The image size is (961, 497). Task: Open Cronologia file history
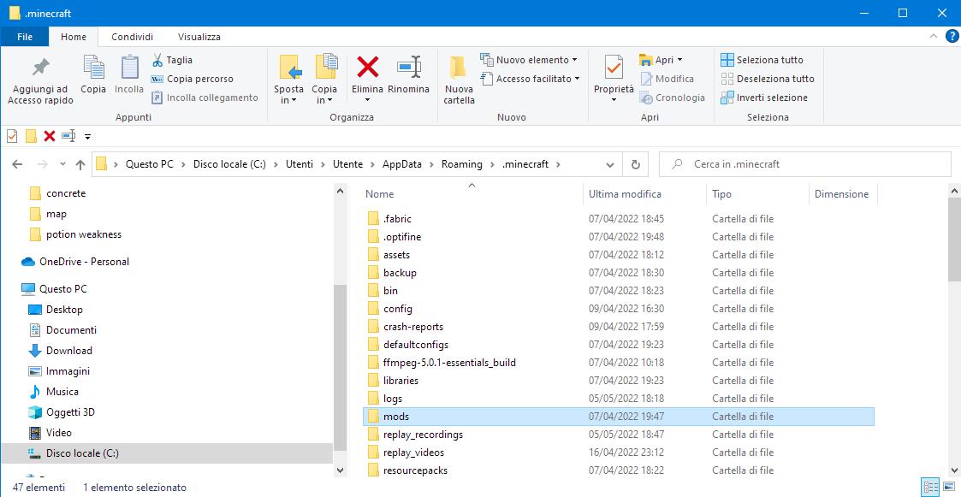tap(673, 98)
